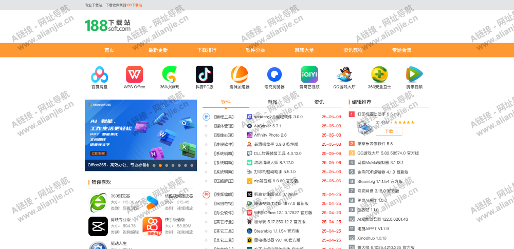Open the 百度网盘 app icon
The image size is (514, 249).
coord(99,74)
